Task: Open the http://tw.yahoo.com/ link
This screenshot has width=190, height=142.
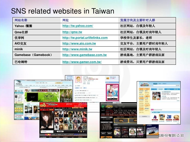Action: pyautogui.click(x=78, y=26)
